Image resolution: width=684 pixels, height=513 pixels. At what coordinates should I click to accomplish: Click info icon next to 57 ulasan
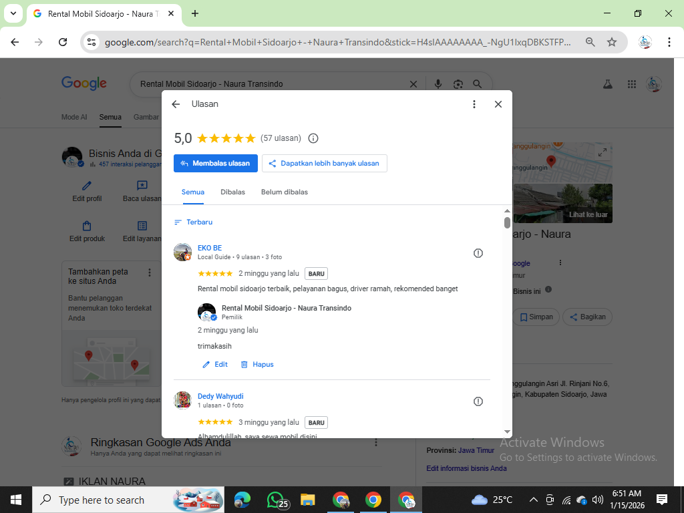click(313, 138)
